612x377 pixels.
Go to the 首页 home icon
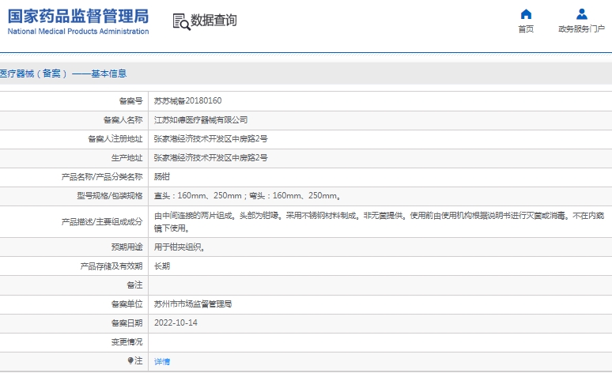click(x=526, y=14)
